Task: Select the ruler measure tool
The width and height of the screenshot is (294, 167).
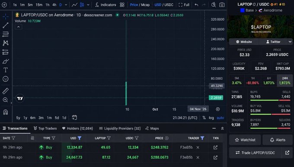Action: pyautogui.click(x=6, y=91)
